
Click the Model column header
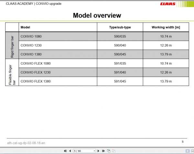pyautogui.click(x=58, y=27)
